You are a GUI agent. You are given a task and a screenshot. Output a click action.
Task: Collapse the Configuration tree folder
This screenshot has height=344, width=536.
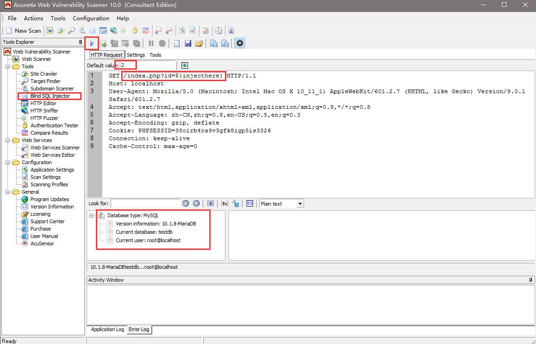tap(8, 162)
